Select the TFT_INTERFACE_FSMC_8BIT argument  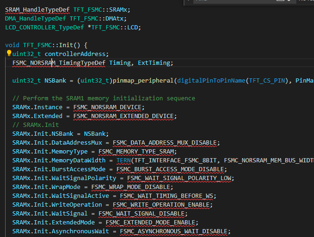click(176, 160)
